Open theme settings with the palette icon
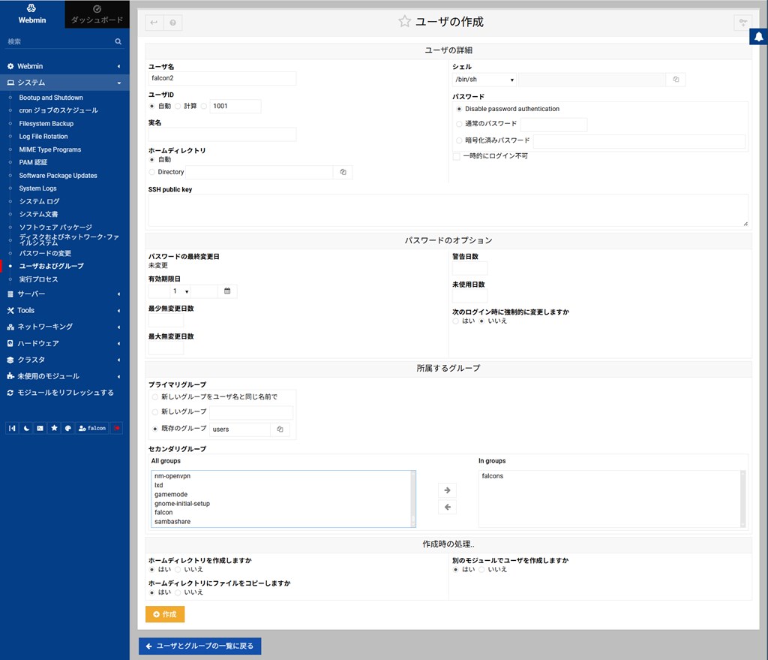This screenshot has width=768, height=660. [x=68, y=428]
